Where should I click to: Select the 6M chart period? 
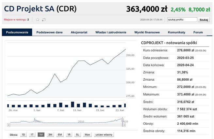point(60,134)
